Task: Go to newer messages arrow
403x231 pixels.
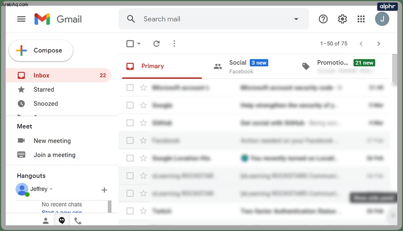Action: click(361, 44)
